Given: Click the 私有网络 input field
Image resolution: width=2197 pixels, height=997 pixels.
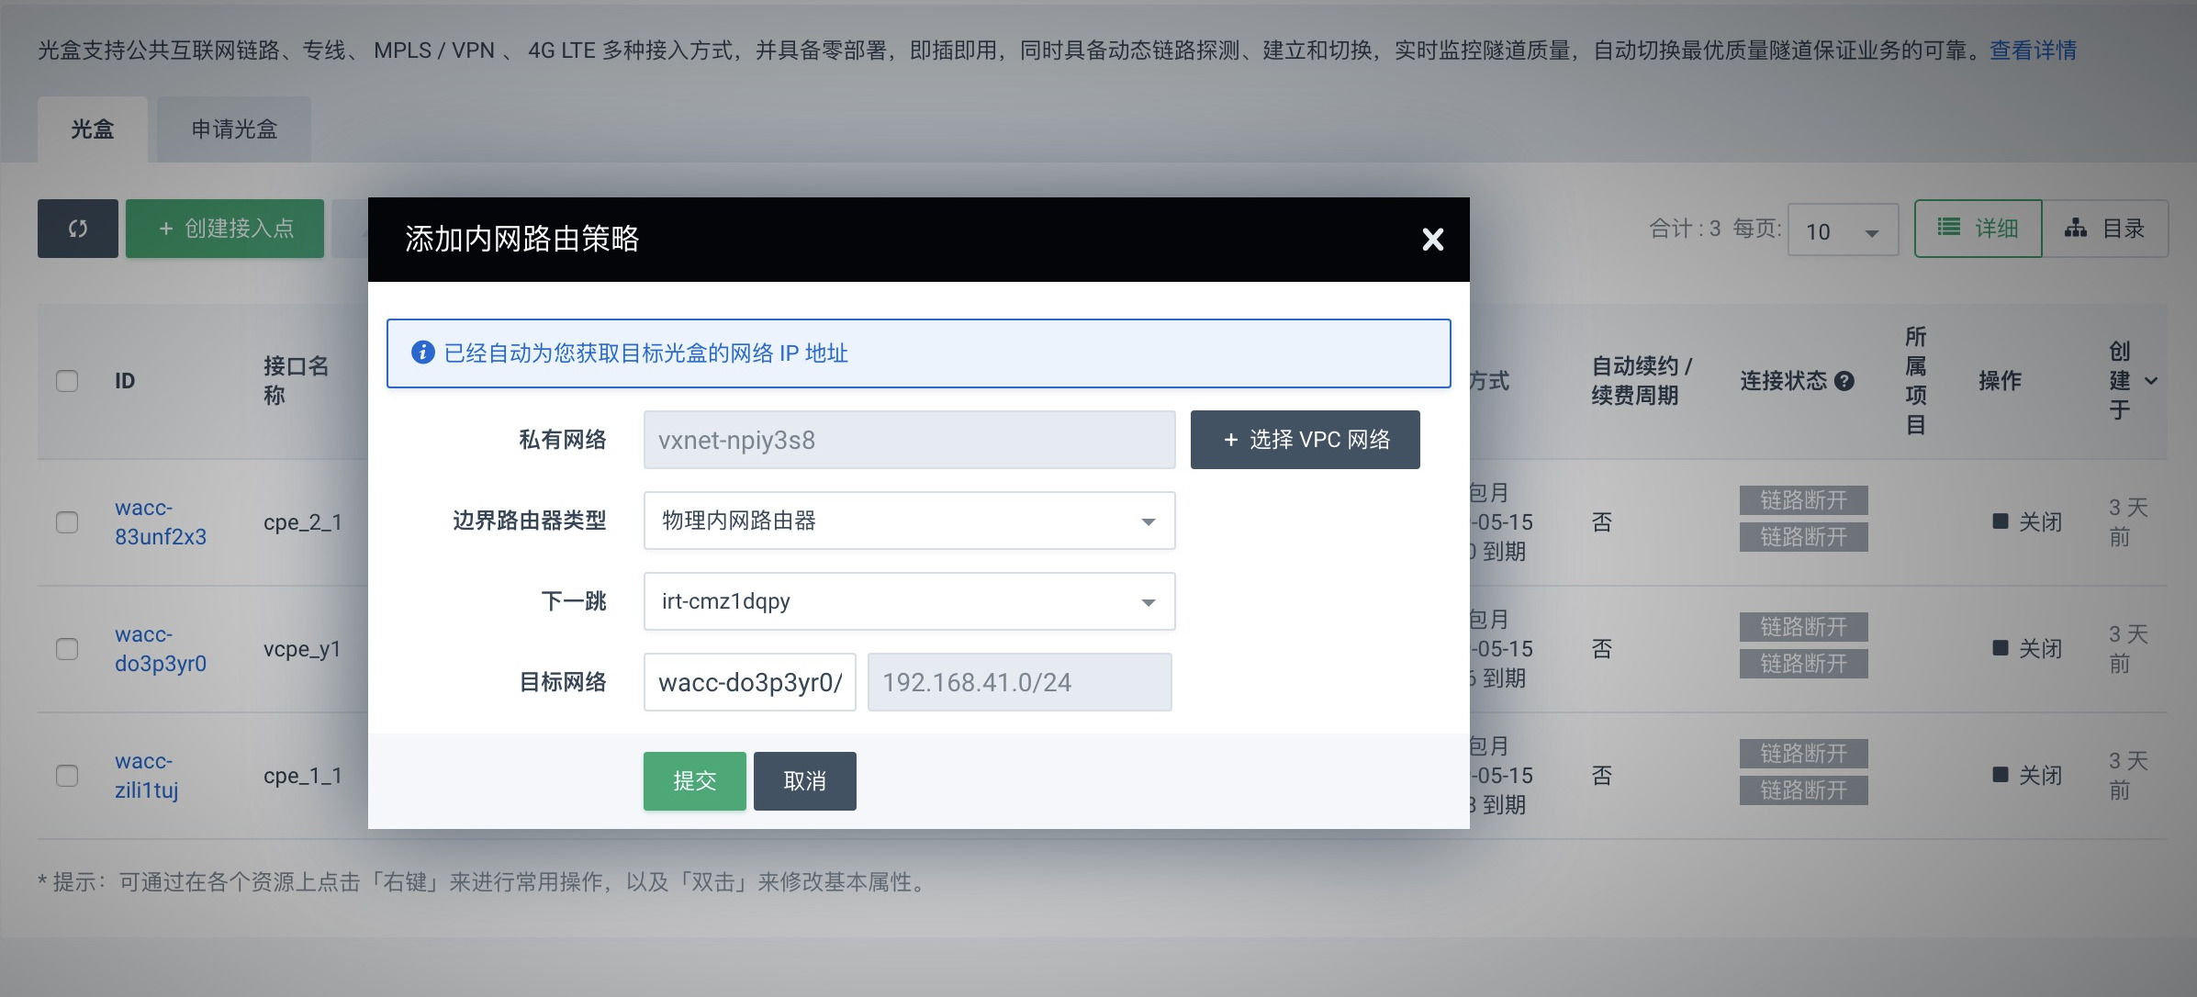Looking at the screenshot, I should tap(909, 440).
